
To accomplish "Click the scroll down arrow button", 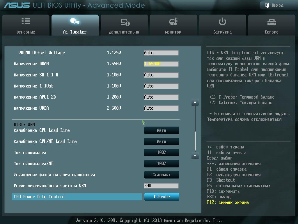I will 195,156.
